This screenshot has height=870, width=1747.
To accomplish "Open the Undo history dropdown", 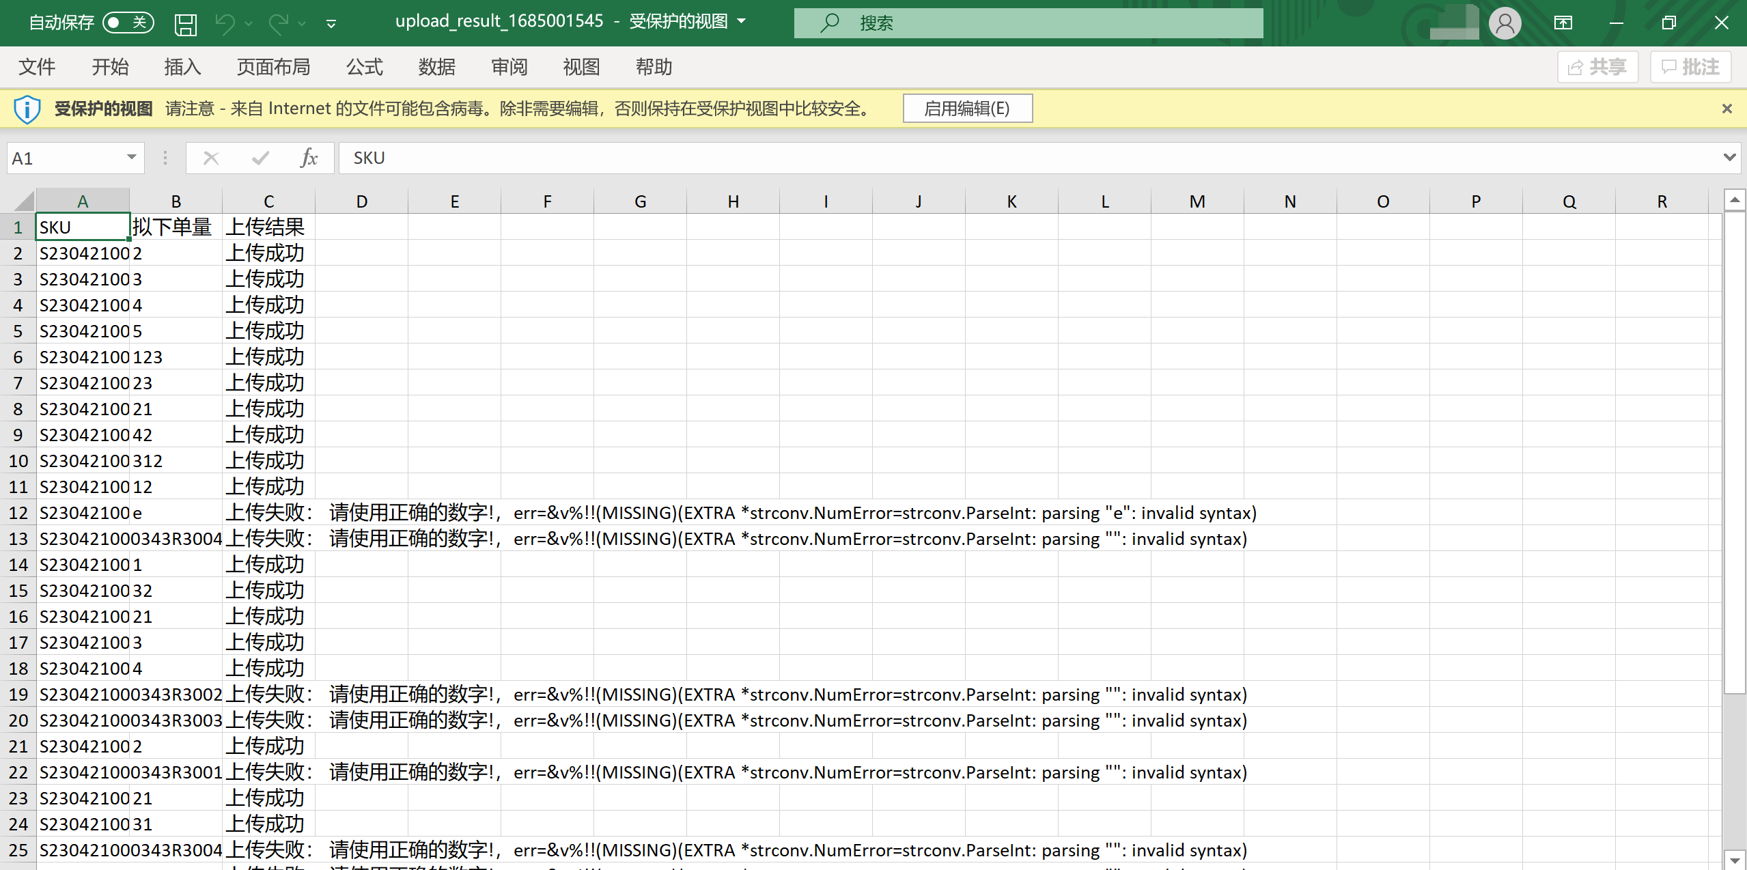I will pos(249,24).
